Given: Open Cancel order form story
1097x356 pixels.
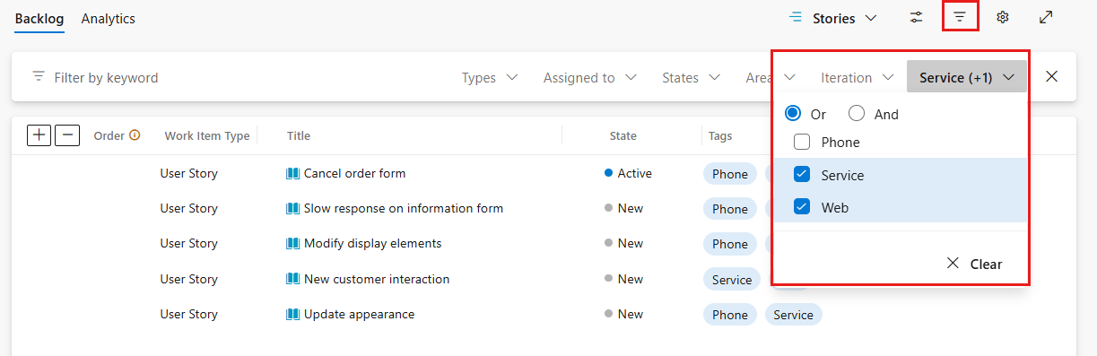Looking at the screenshot, I should [x=355, y=173].
